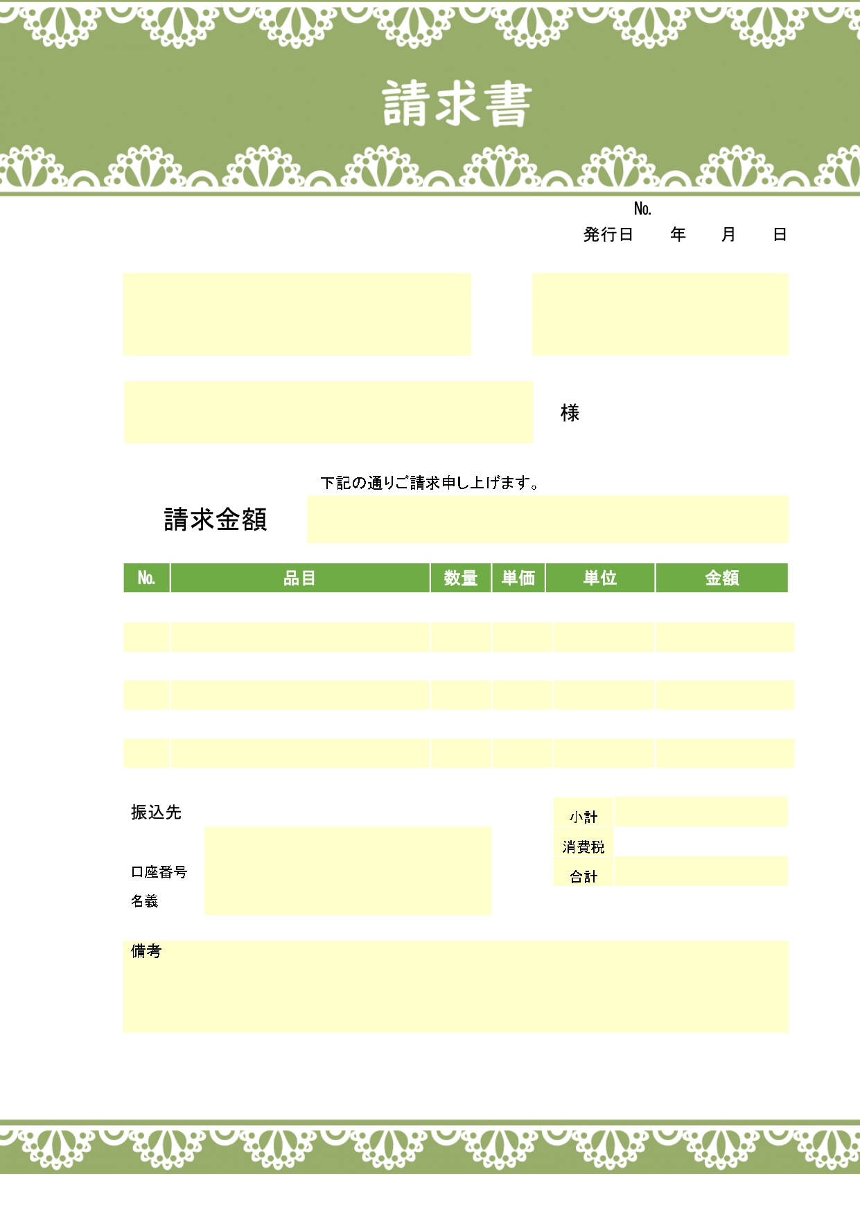
Task: Click the bank details box beside 口座番号
Action: tap(348, 871)
